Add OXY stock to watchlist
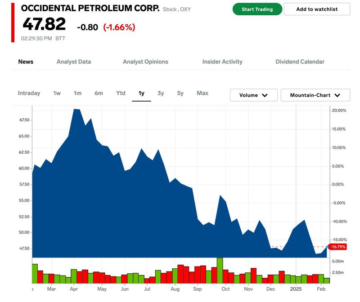The height and width of the screenshot is (302, 360). (317, 9)
